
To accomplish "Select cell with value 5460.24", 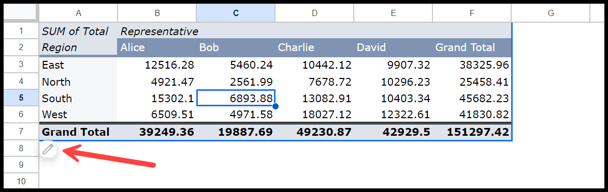I will click(236, 65).
